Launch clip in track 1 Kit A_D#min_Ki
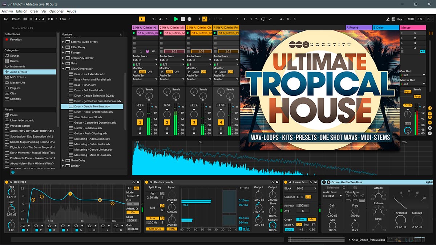Viewport: 436px width, 245px height. (x=134, y=33)
